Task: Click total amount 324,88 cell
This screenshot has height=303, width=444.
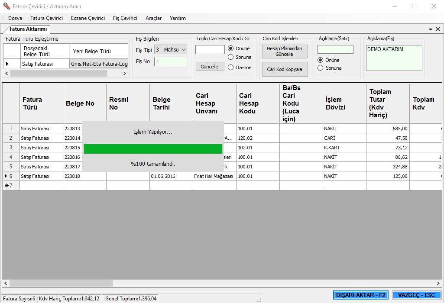Action: click(x=388, y=167)
